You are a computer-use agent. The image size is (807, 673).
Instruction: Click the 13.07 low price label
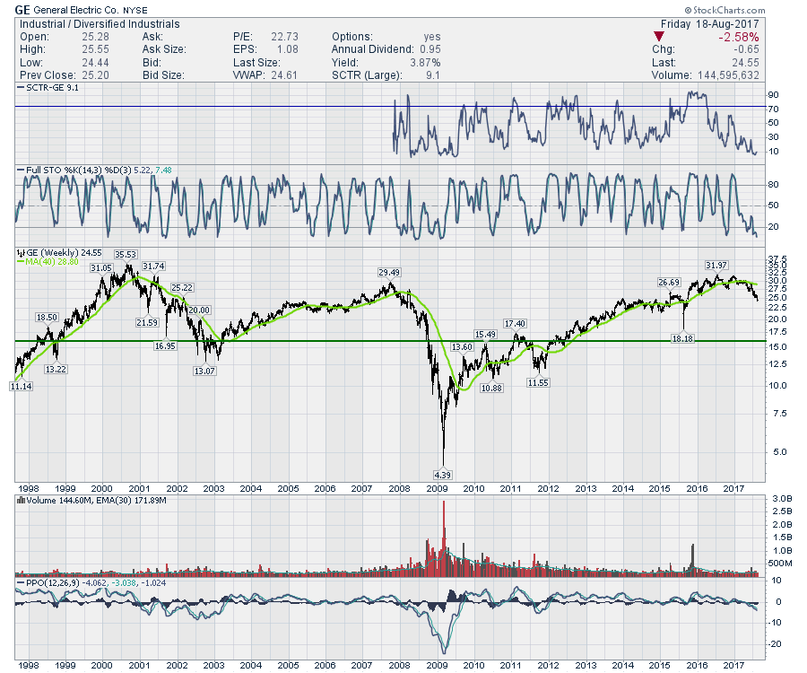point(204,371)
